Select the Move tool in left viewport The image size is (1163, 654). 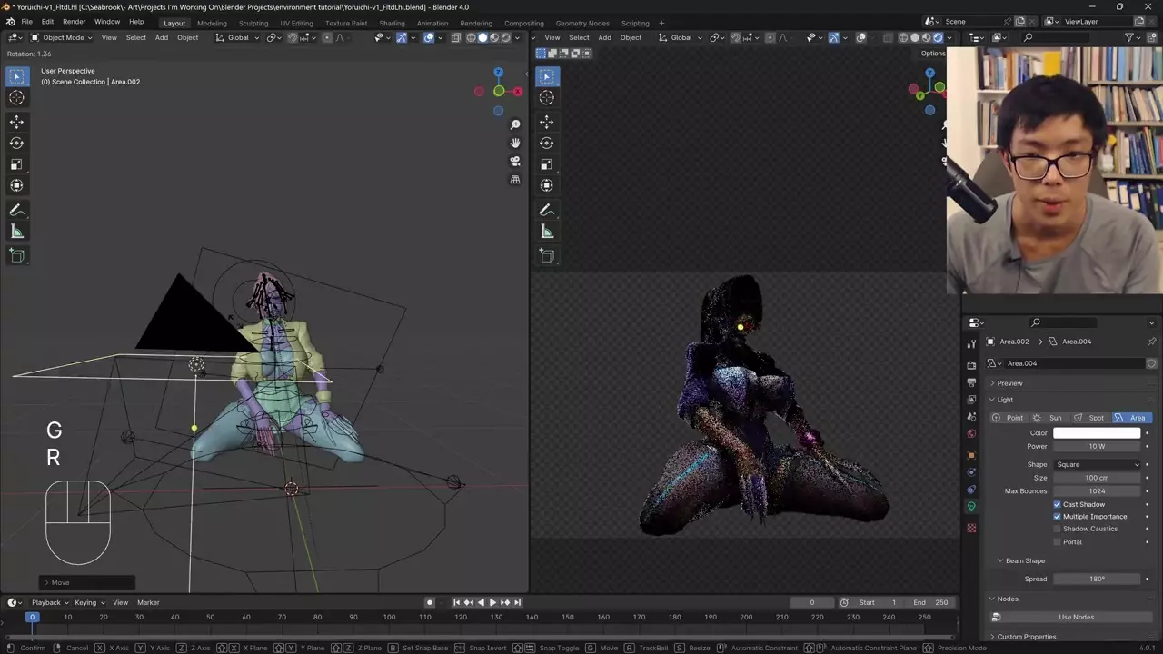[16, 122]
